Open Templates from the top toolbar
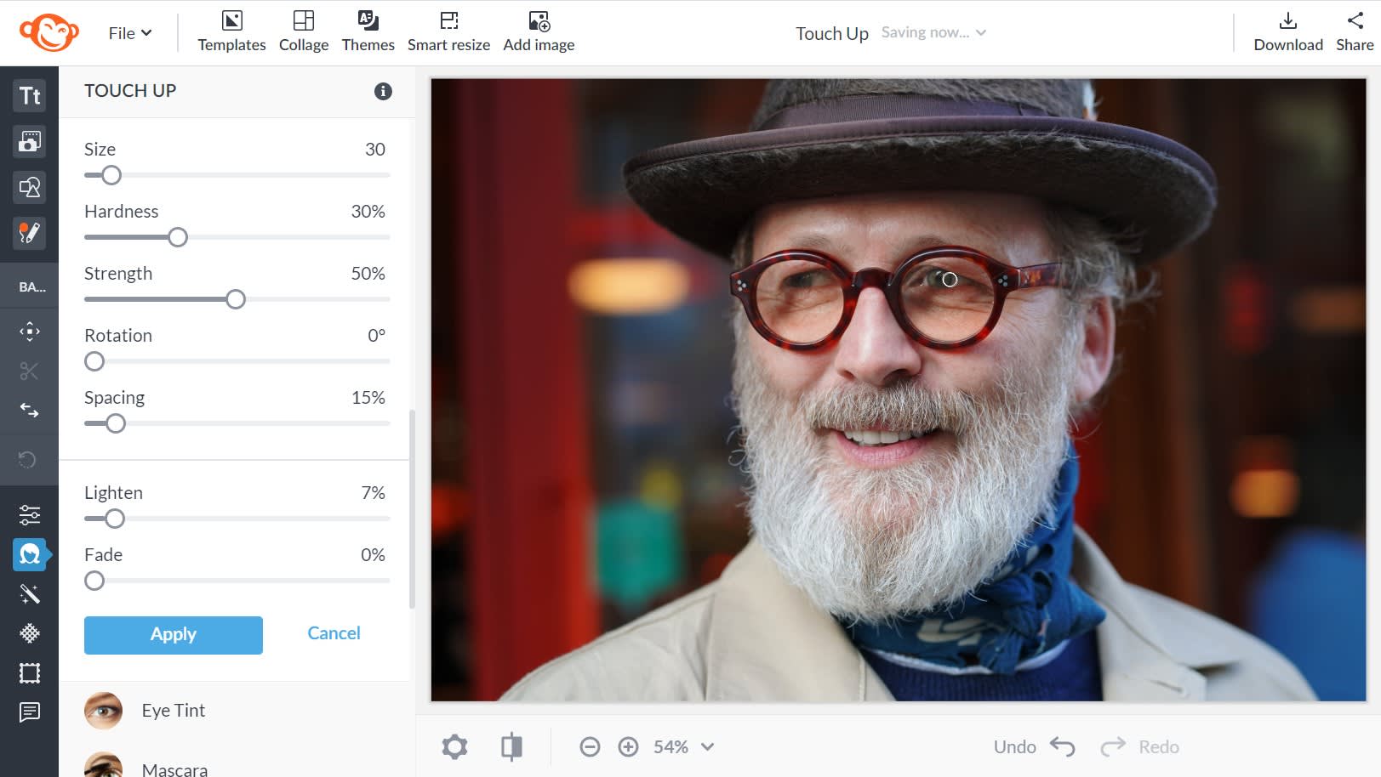Viewport: 1381px width, 777px height. (x=231, y=32)
